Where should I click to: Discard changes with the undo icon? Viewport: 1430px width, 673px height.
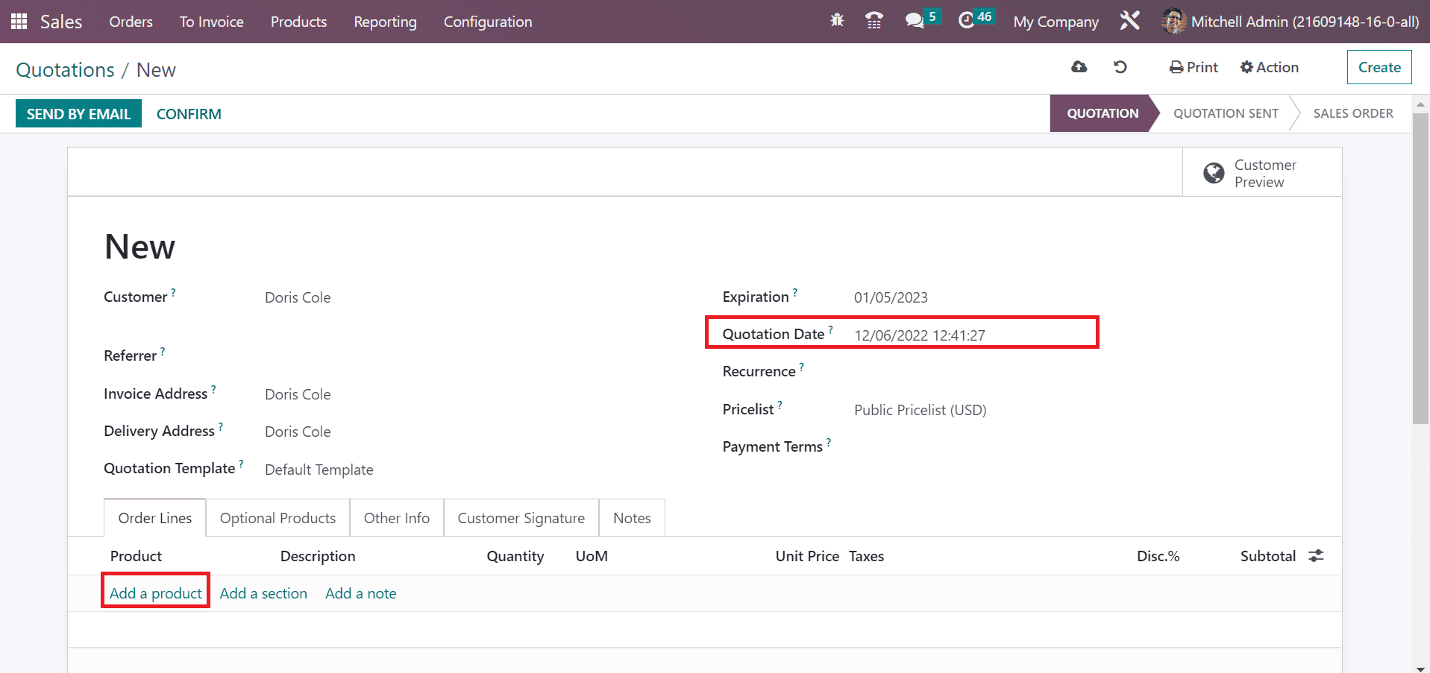click(x=1120, y=67)
